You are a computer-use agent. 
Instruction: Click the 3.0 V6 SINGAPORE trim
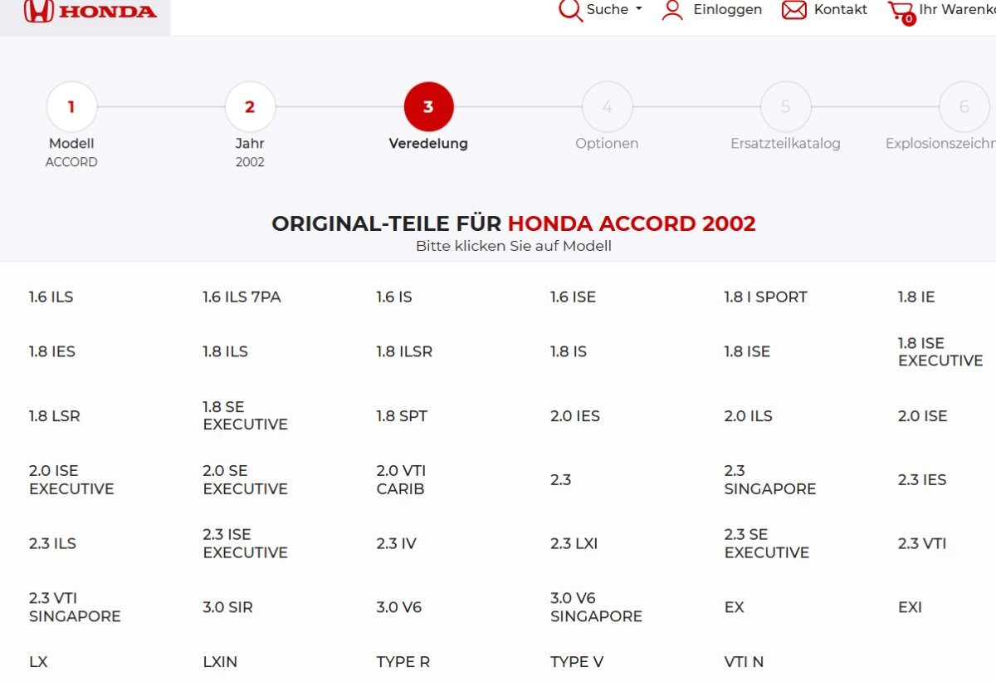click(596, 607)
